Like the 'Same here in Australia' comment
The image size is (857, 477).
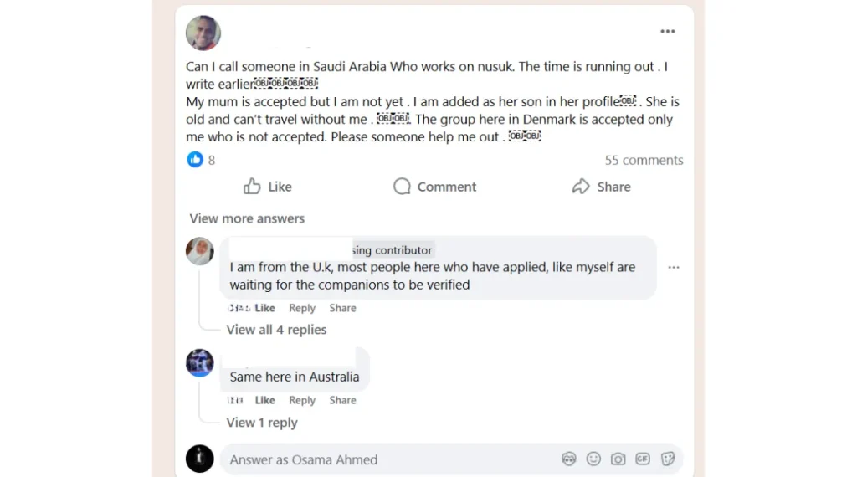(265, 401)
